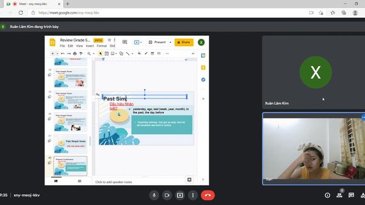
Task: Select slide 41 thumbnail
Action: (x=70, y=144)
